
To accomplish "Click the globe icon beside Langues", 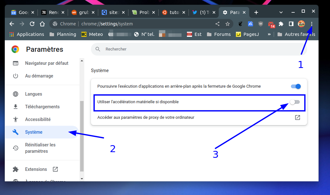I will [16, 94].
